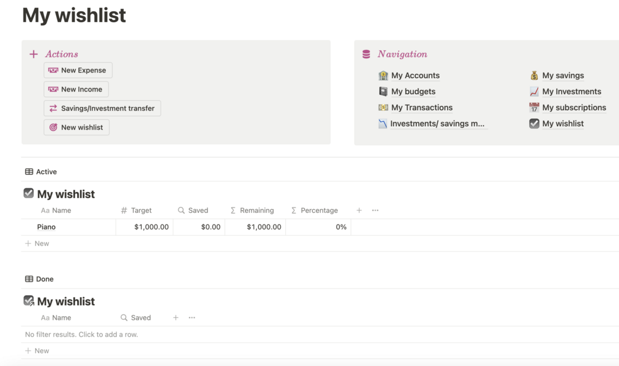Screen dimensions: 619x366
Task: Add a property column to Active table
Action: 359,210
